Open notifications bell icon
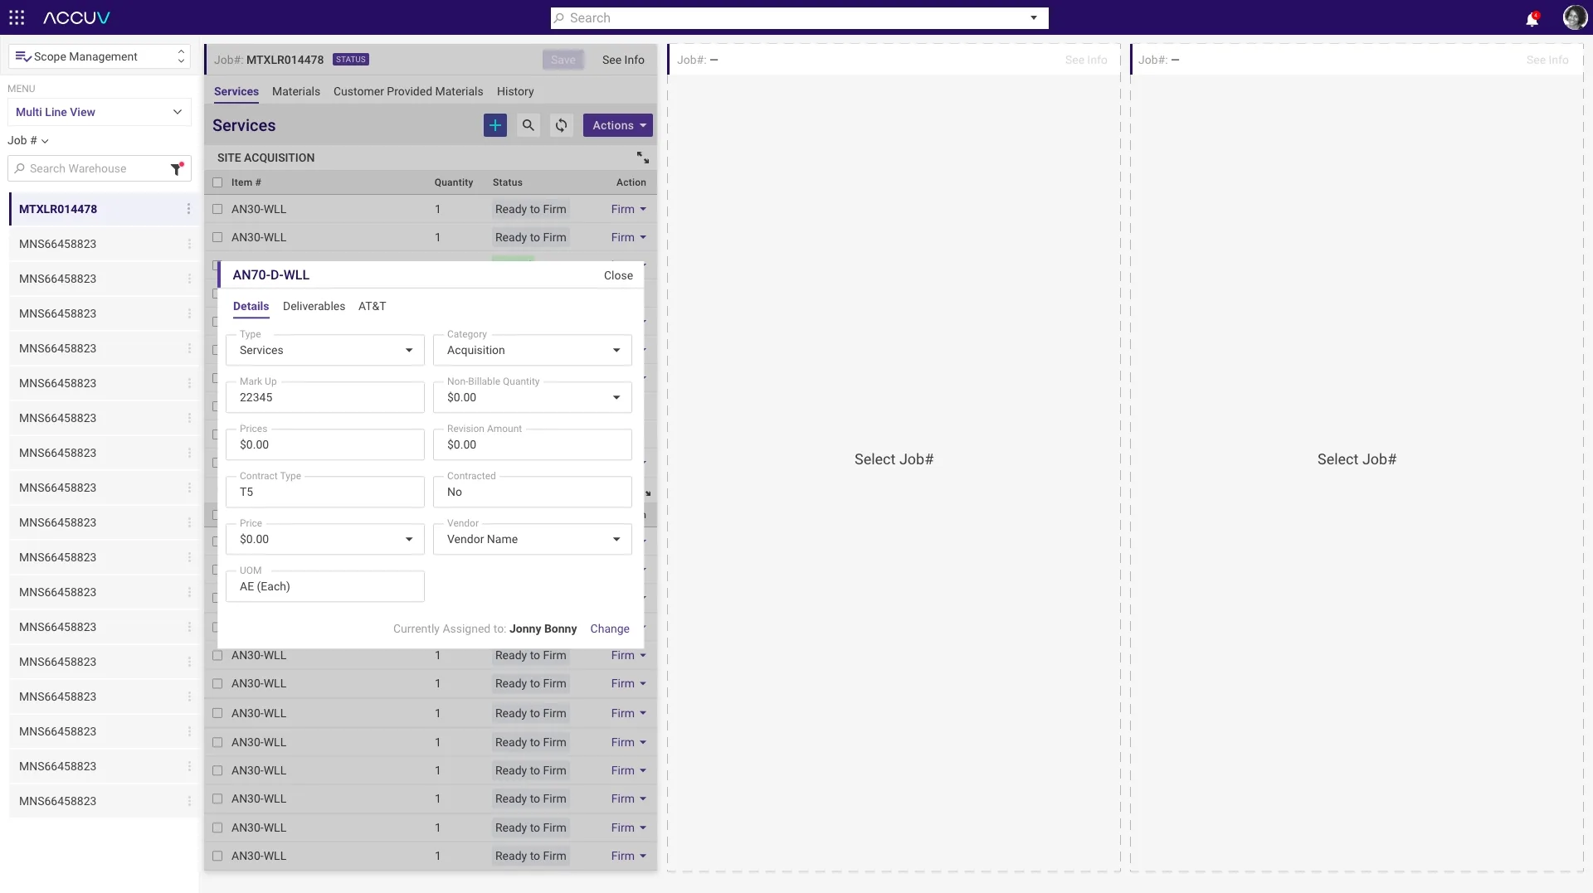 (x=1532, y=18)
